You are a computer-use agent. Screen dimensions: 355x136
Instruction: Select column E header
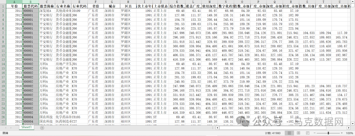click(x=80, y=2)
